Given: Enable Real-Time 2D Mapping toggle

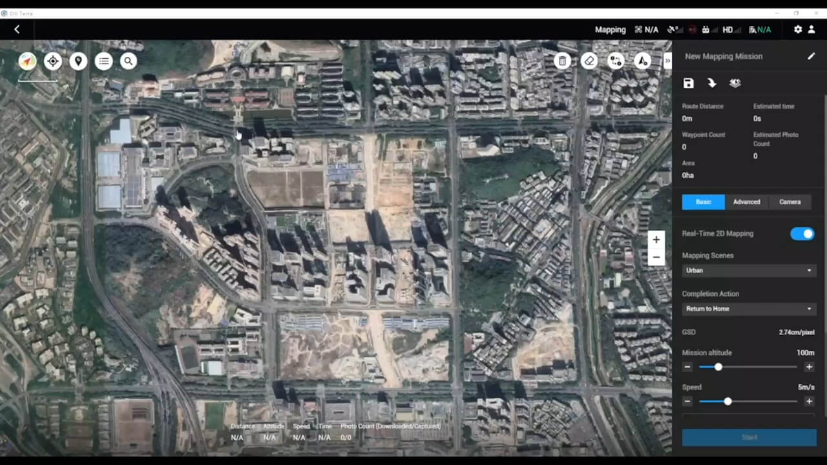Looking at the screenshot, I should tap(802, 233).
